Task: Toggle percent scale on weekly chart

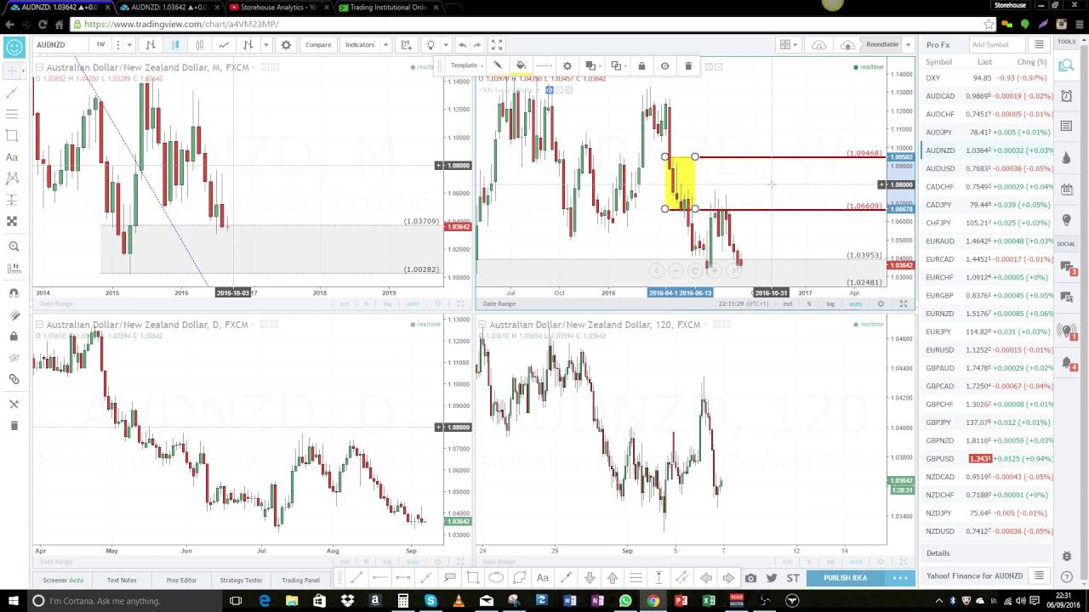Action: coord(809,303)
